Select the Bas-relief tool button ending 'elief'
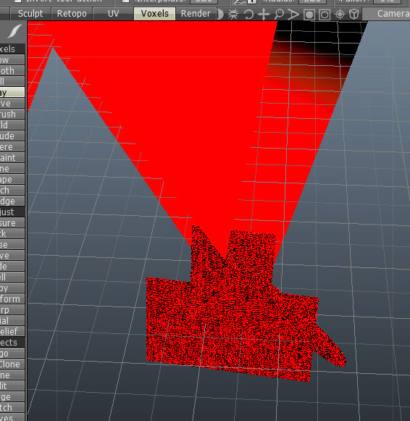This screenshot has height=421, width=410. click(x=12, y=331)
